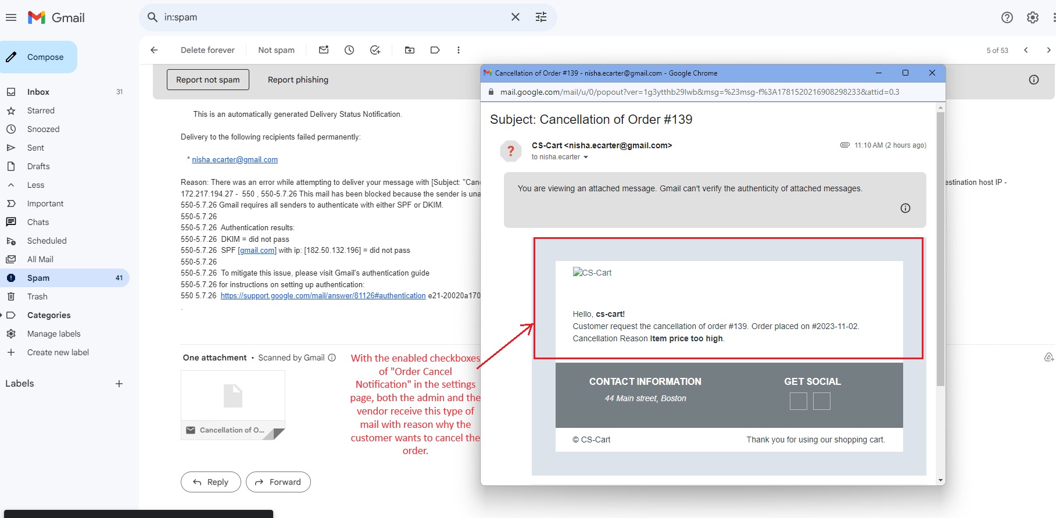Open More options three-dot menu
The image size is (1056, 518).
pyautogui.click(x=459, y=50)
